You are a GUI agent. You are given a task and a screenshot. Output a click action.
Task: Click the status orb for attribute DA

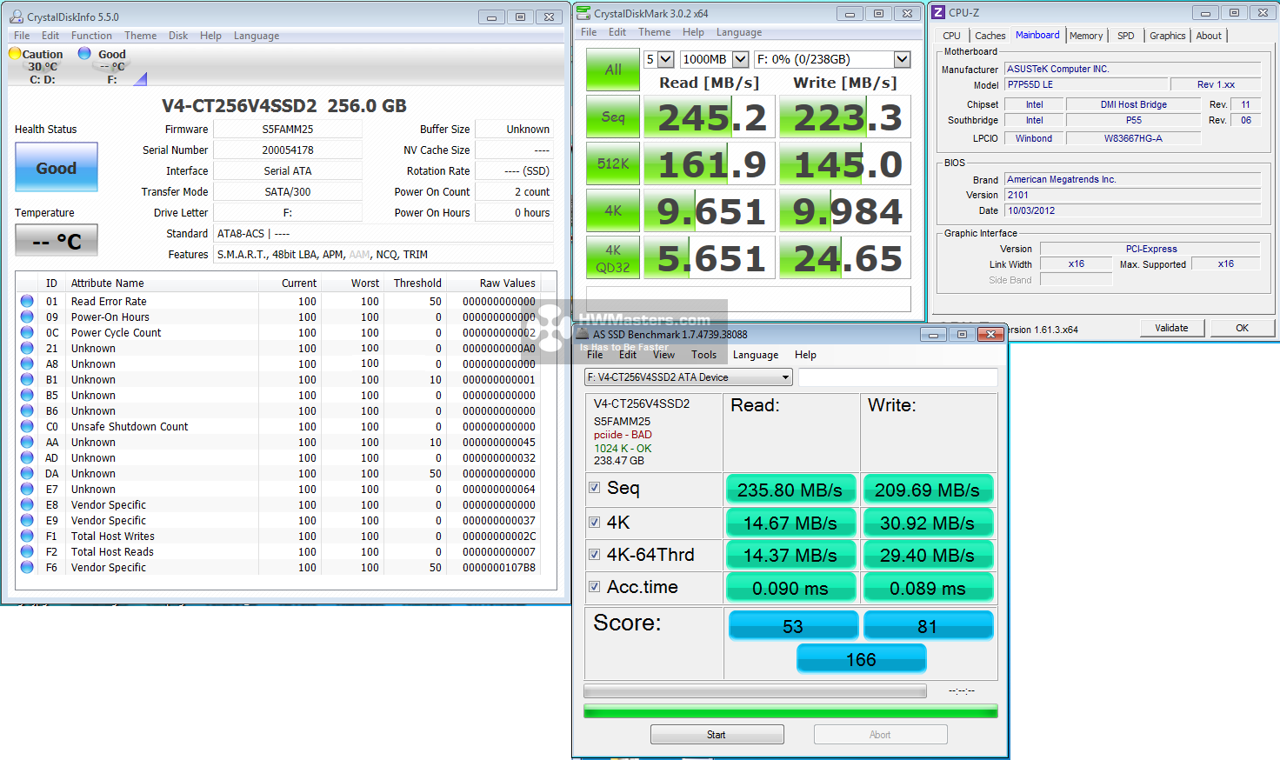pyautogui.click(x=27, y=473)
